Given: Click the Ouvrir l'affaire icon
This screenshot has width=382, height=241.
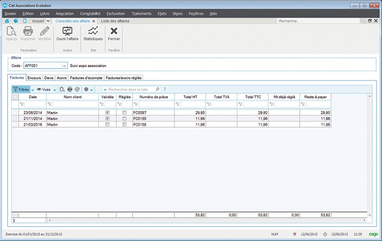Looking at the screenshot, I should click(67, 31).
